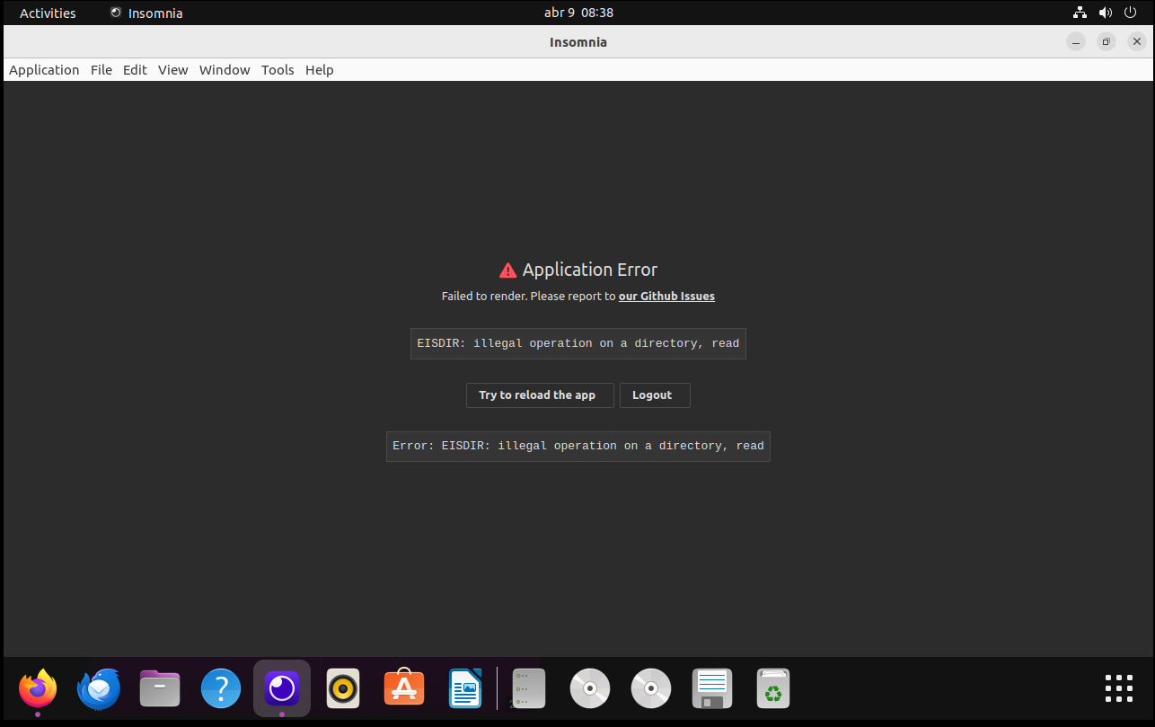Maximize the Insomnia window
1155x727 pixels.
[1107, 42]
